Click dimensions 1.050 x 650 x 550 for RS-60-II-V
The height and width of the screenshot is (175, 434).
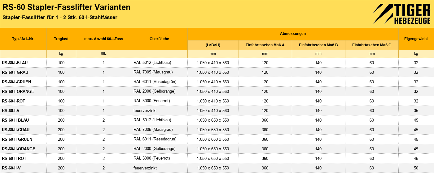(x=213, y=168)
